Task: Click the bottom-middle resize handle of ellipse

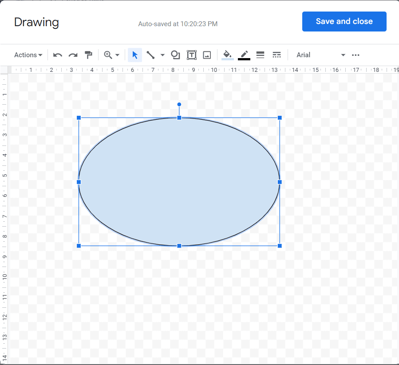Action: pos(179,246)
